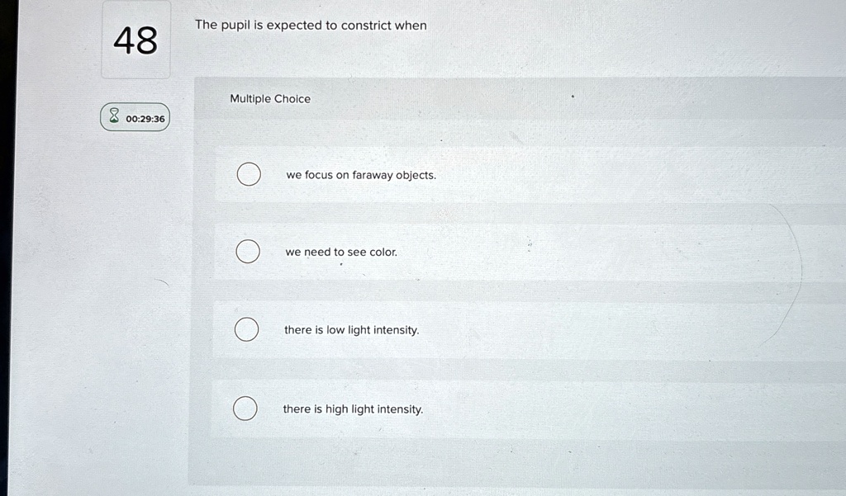Click the timer showing 00:29:36
846x496 pixels.
pyautogui.click(x=145, y=118)
